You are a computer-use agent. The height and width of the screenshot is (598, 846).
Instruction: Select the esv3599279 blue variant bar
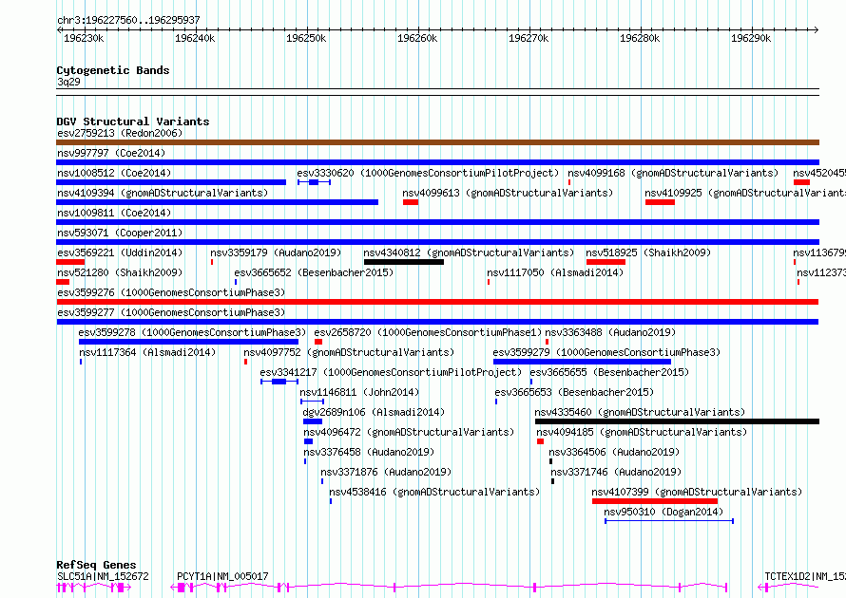point(582,362)
